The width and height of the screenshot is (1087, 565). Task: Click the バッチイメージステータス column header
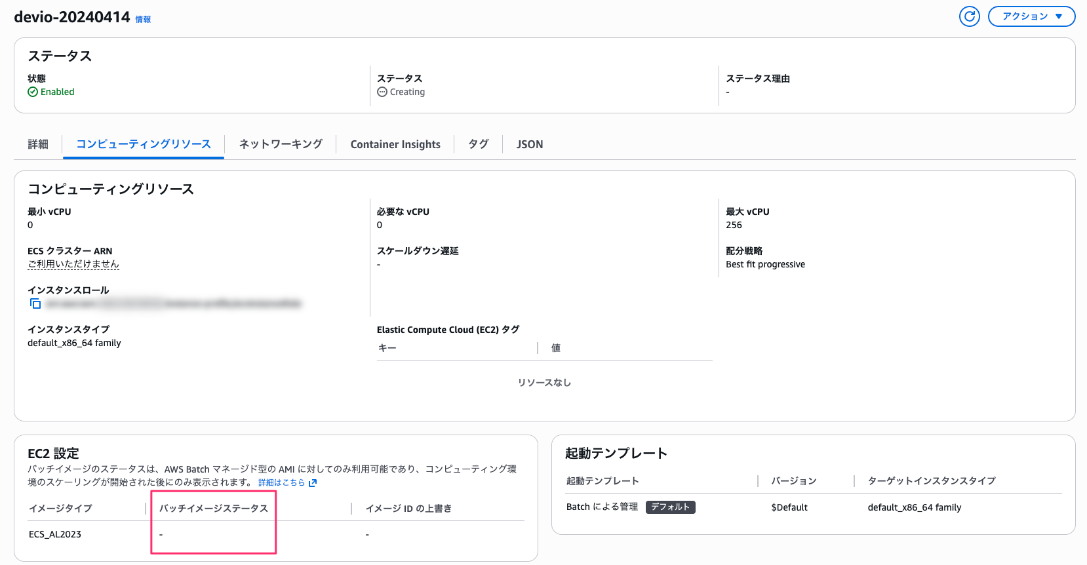[x=214, y=508]
